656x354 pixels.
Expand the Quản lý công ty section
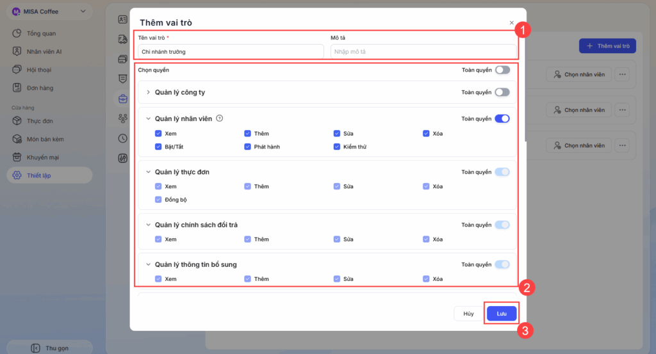click(x=148, y=92)
